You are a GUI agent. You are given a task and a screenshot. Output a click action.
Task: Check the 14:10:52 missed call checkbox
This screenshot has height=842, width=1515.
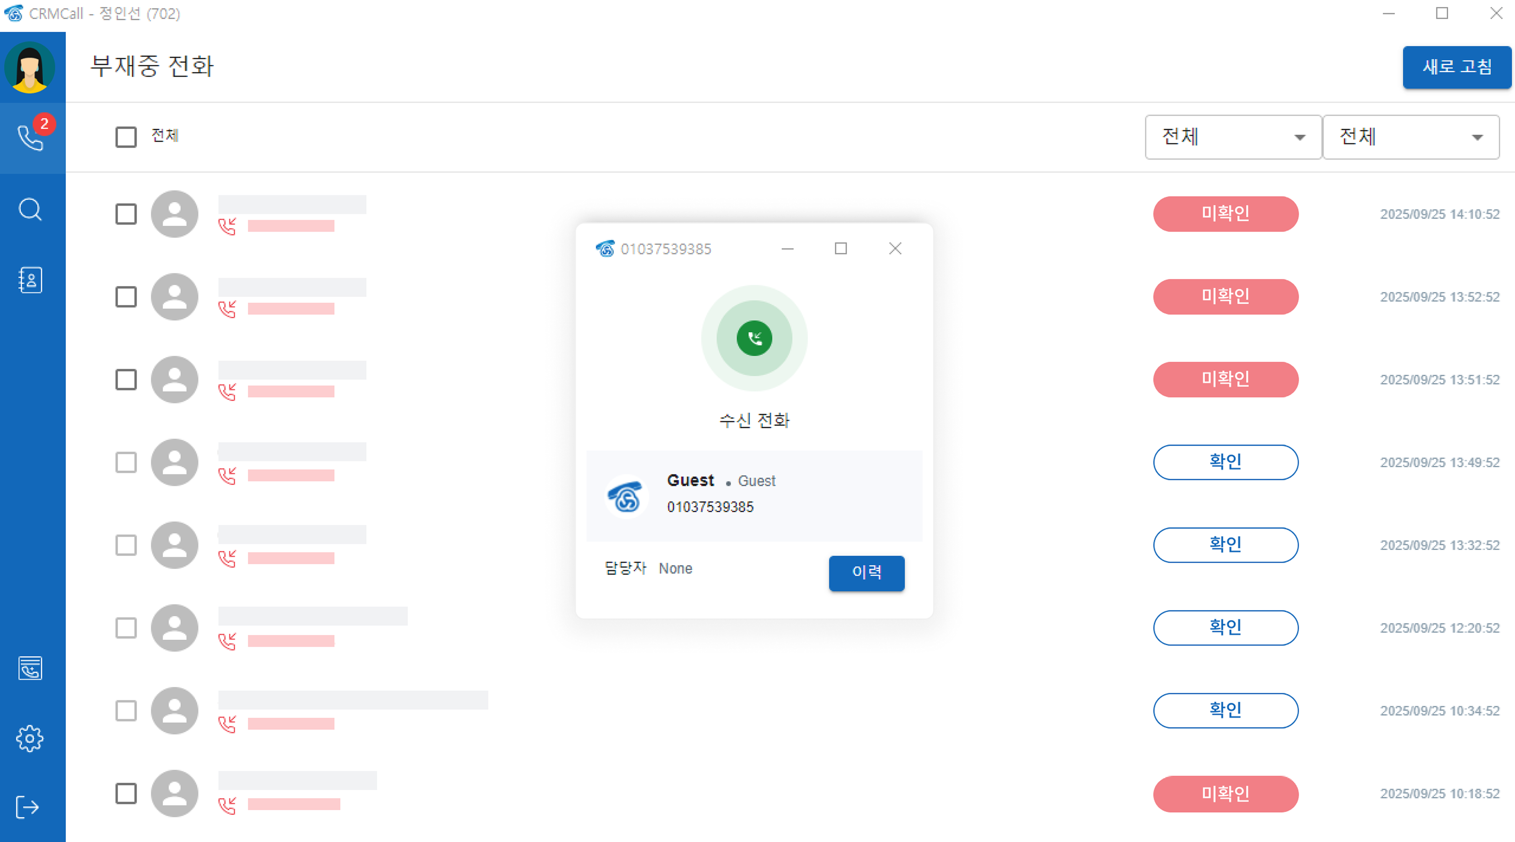click(126, 214)
